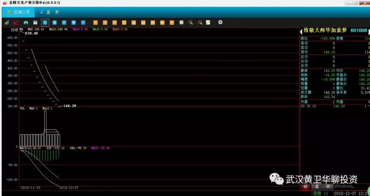The width and height of the screenshot is (370, 196).
Task: Click the item code 601008
Action: tap(359, 31)
